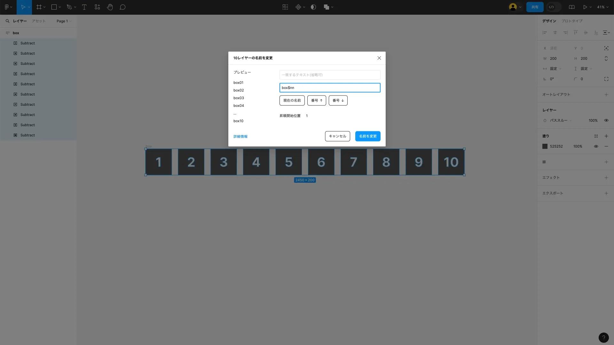This screenshot has width=614, height=345.
Task: Select the Hand tool
Action: (110, 7)
